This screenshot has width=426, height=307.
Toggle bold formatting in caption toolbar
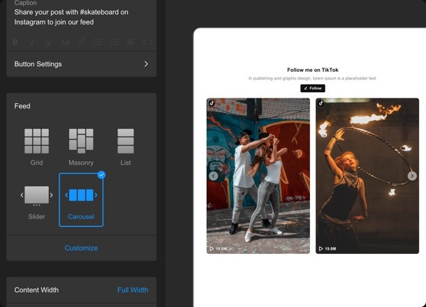(17, 43)
